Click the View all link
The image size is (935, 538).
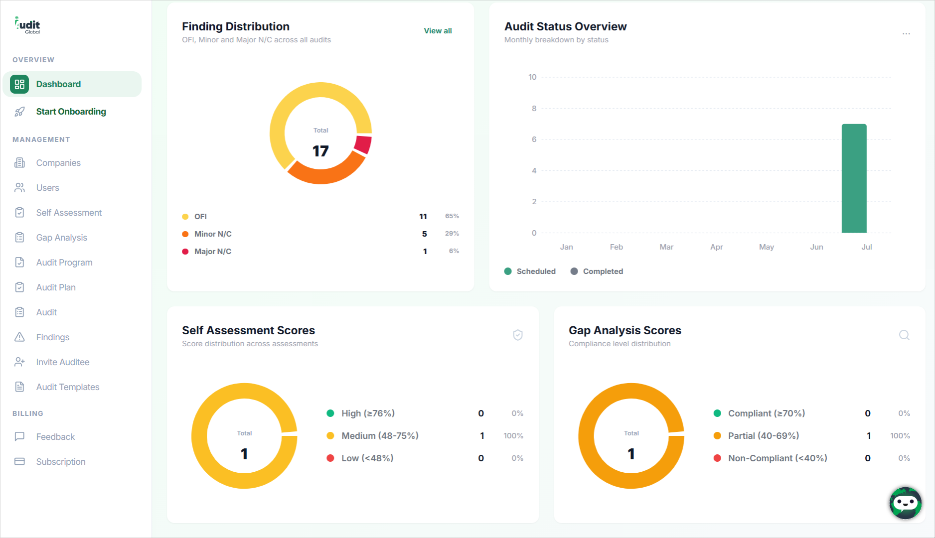pos(438,31)
